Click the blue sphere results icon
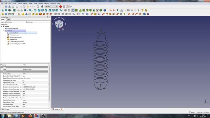The width and height of the screenshot is (210, 118). [x=105, y=10]
